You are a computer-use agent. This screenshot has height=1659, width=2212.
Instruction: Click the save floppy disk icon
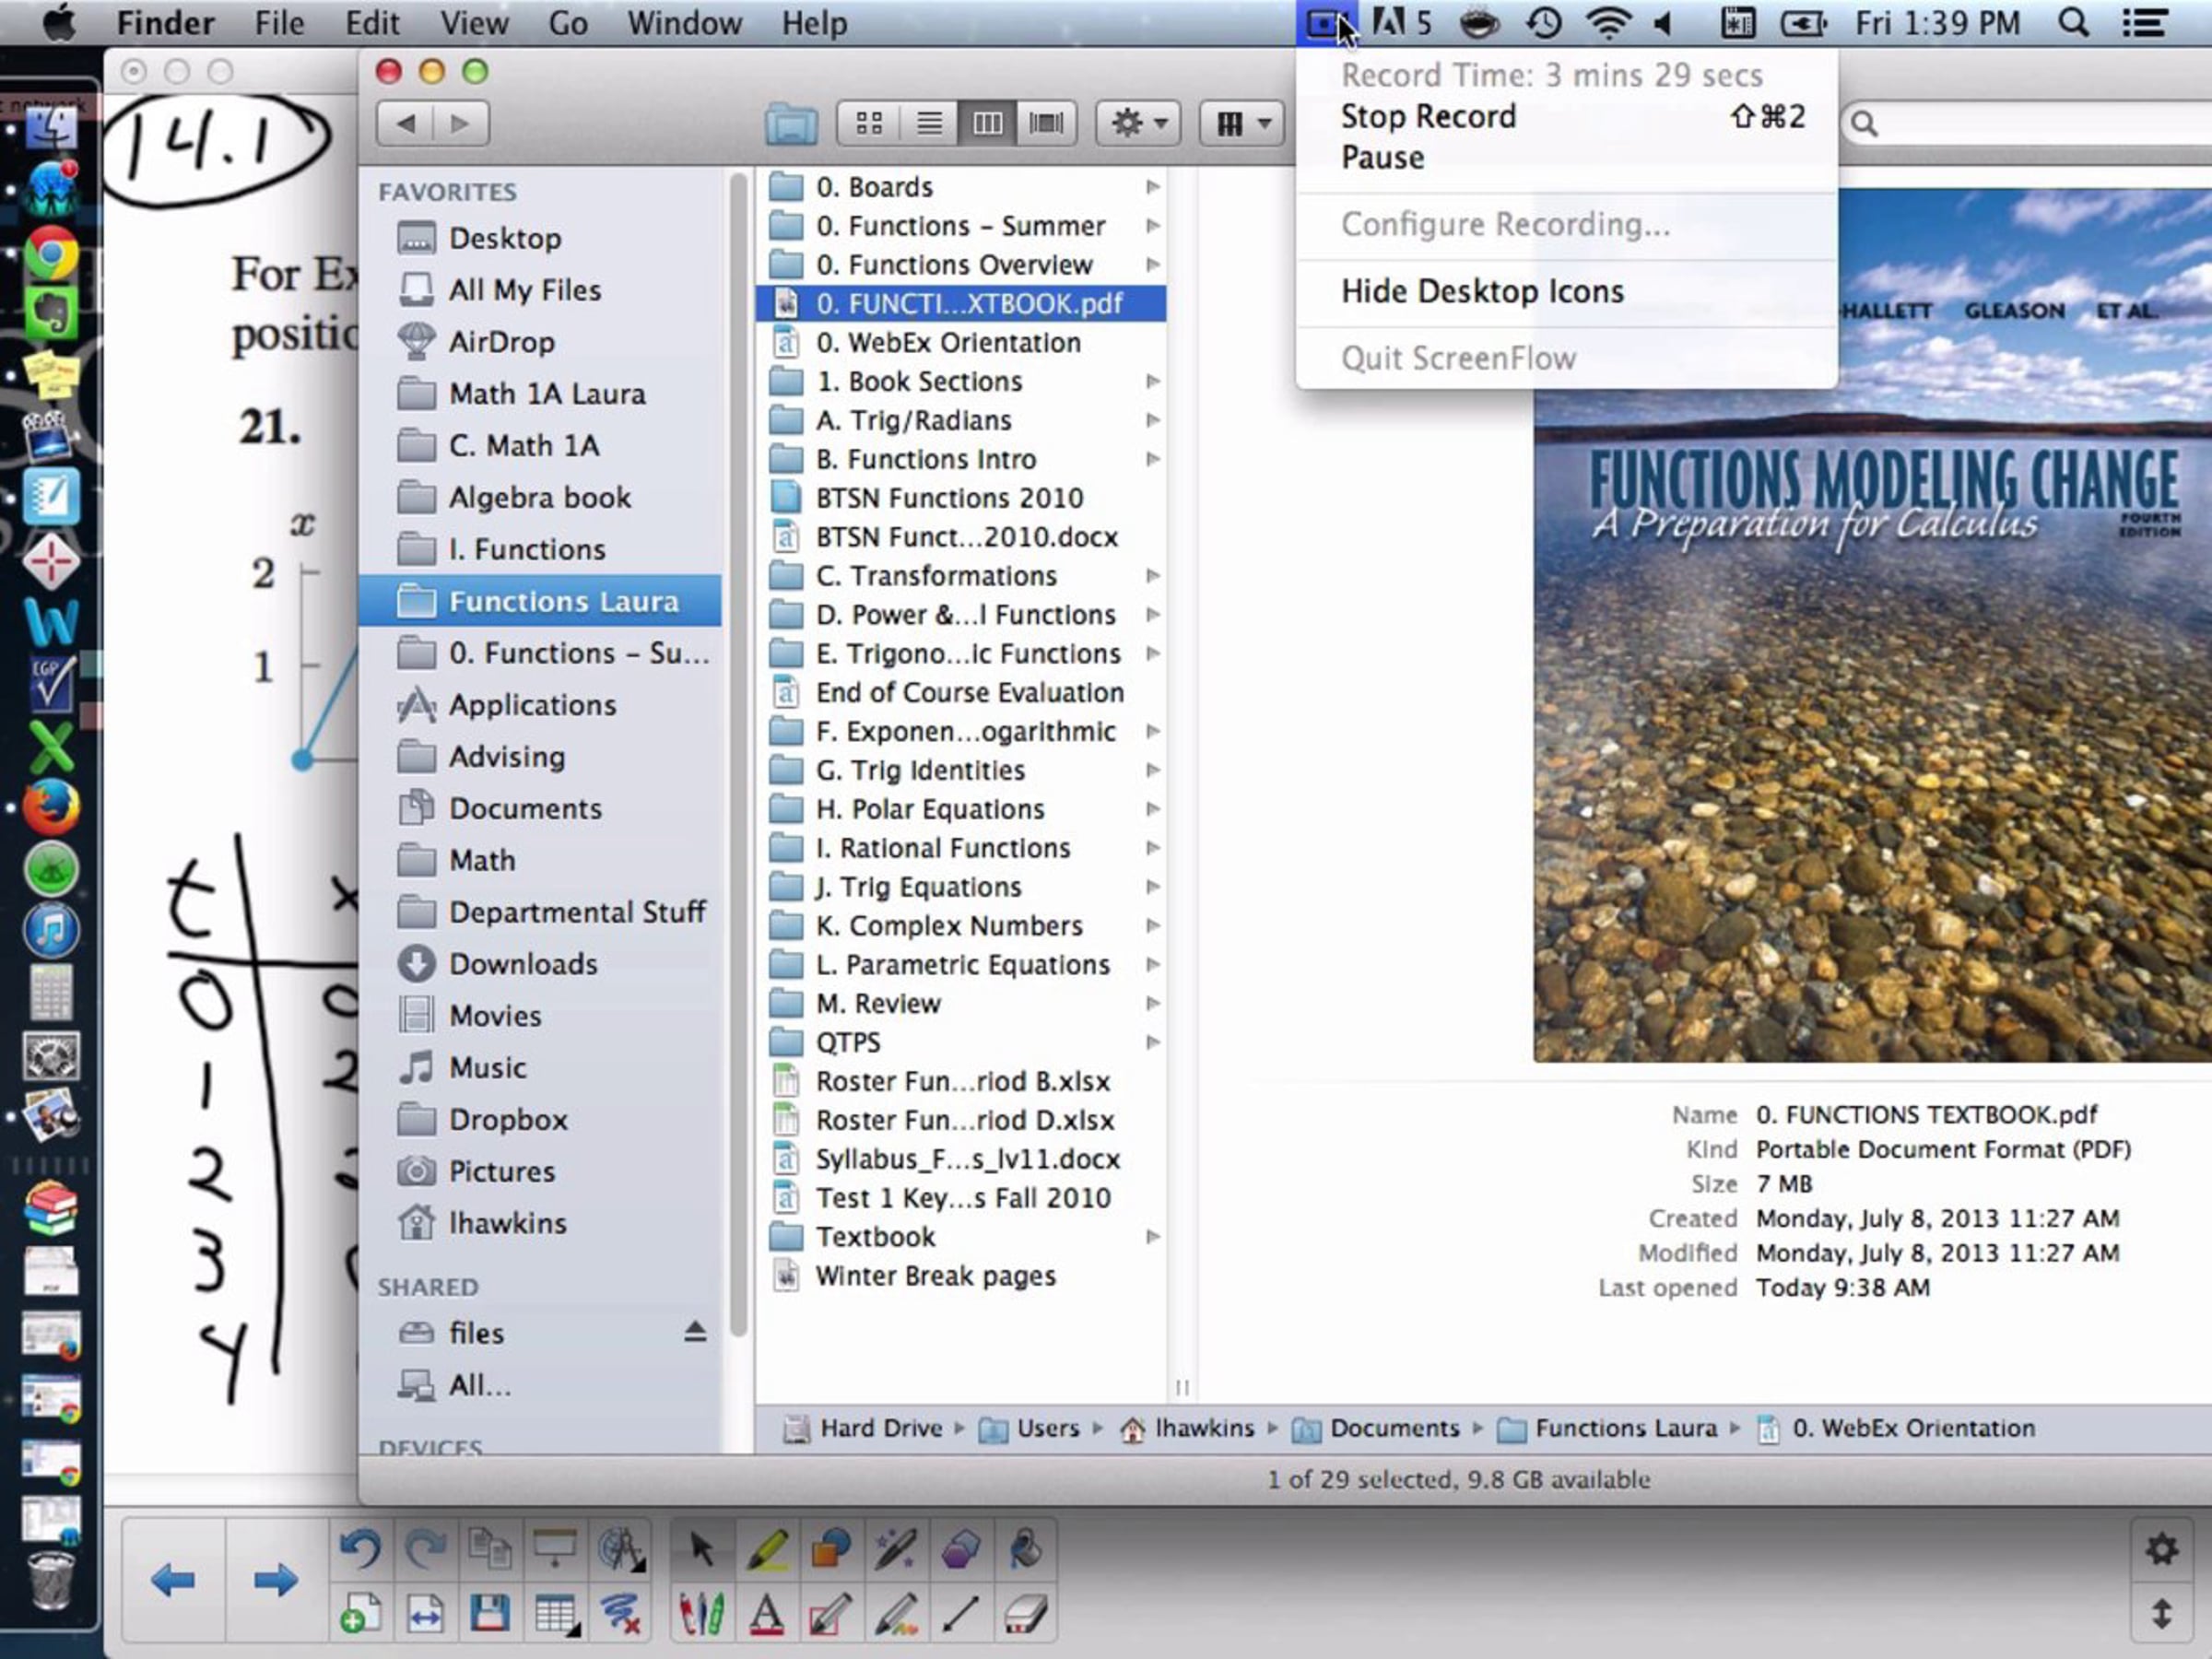point(490,1614)
